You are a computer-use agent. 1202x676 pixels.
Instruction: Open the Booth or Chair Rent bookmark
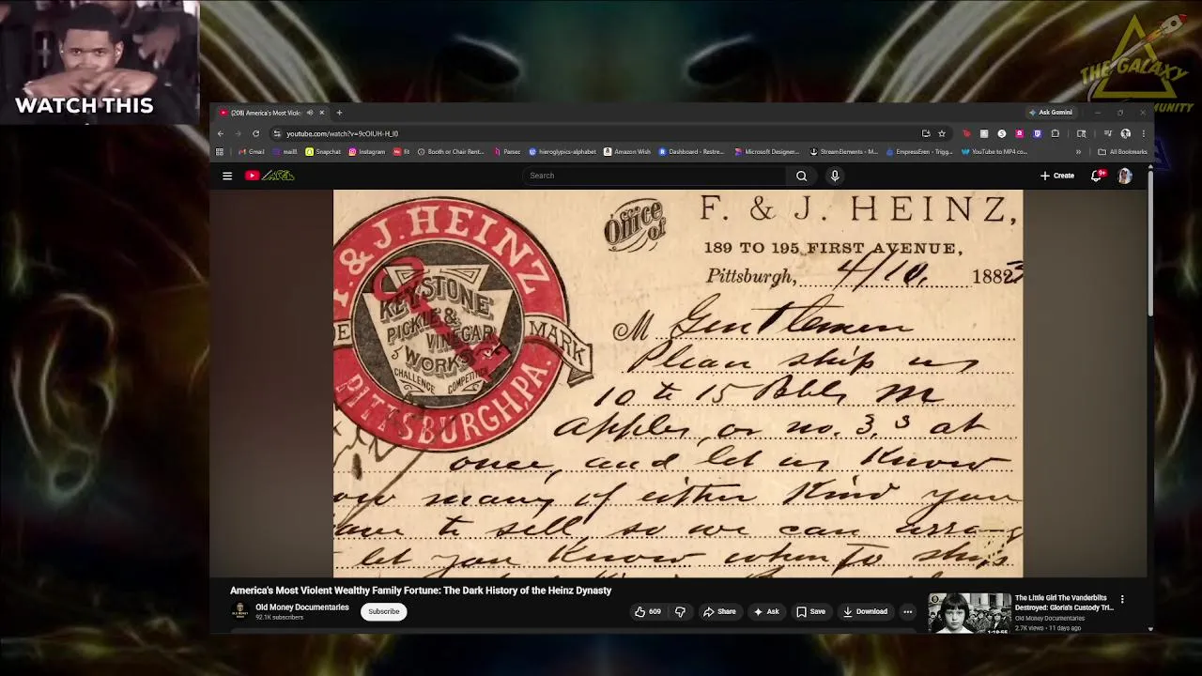click(451, 151)
